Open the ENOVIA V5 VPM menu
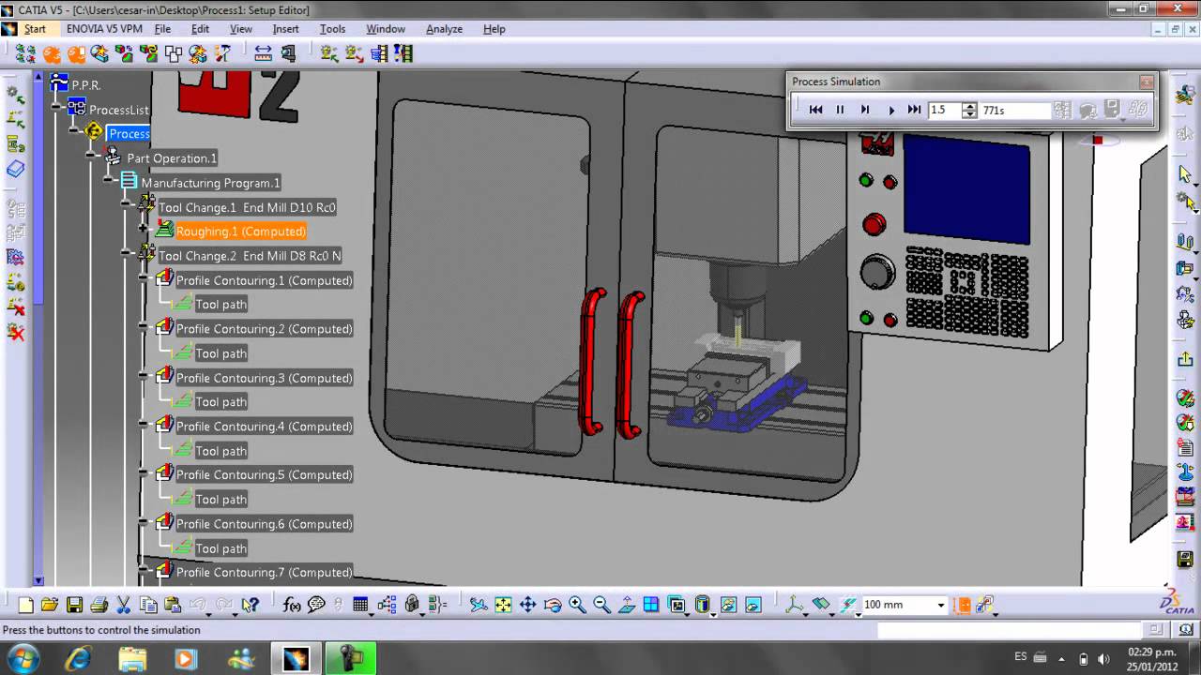 pyautogui.click(x=104, y=29)
